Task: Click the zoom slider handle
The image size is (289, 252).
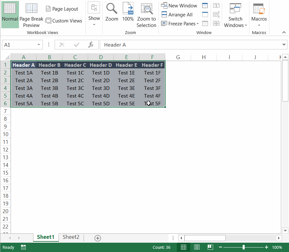Action: (x=244, y=247)
